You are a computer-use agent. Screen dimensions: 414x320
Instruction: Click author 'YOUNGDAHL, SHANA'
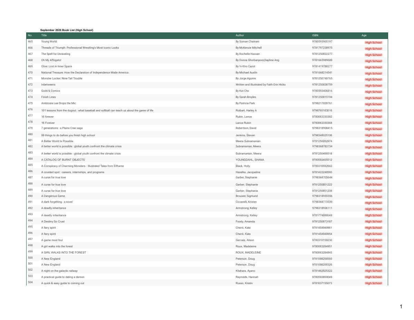coord(250,160)
